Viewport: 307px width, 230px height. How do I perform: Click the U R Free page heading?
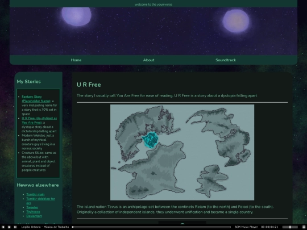[x=89, y=85]
